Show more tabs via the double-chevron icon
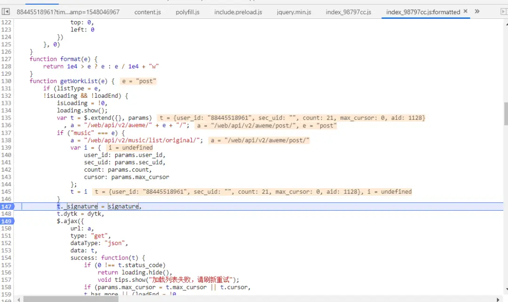Image resolution: width=508 pixels, height=302 pixels. (477, 11)
